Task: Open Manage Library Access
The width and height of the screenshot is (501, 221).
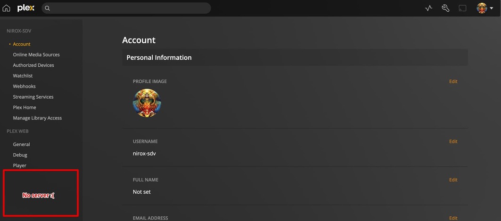Action: click(x=37, y=118)
